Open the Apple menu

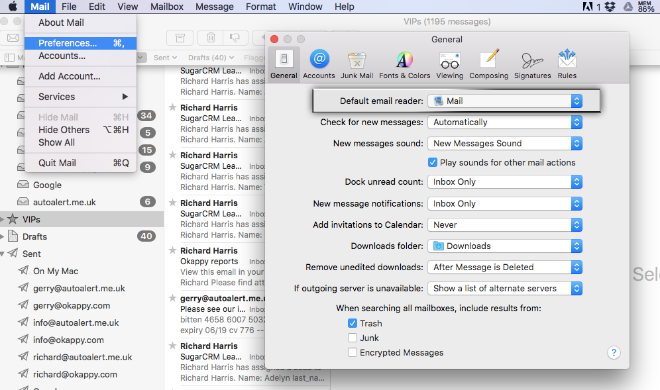point(13,7)
